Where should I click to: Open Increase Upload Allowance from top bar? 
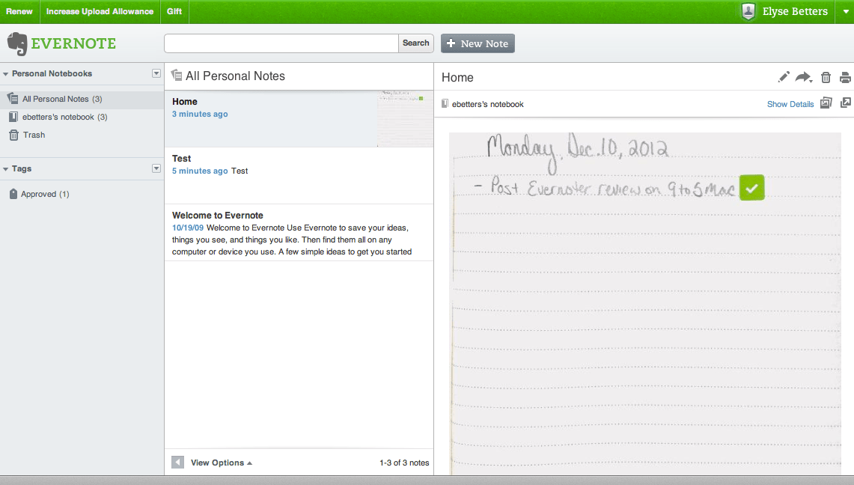(100, 11)
